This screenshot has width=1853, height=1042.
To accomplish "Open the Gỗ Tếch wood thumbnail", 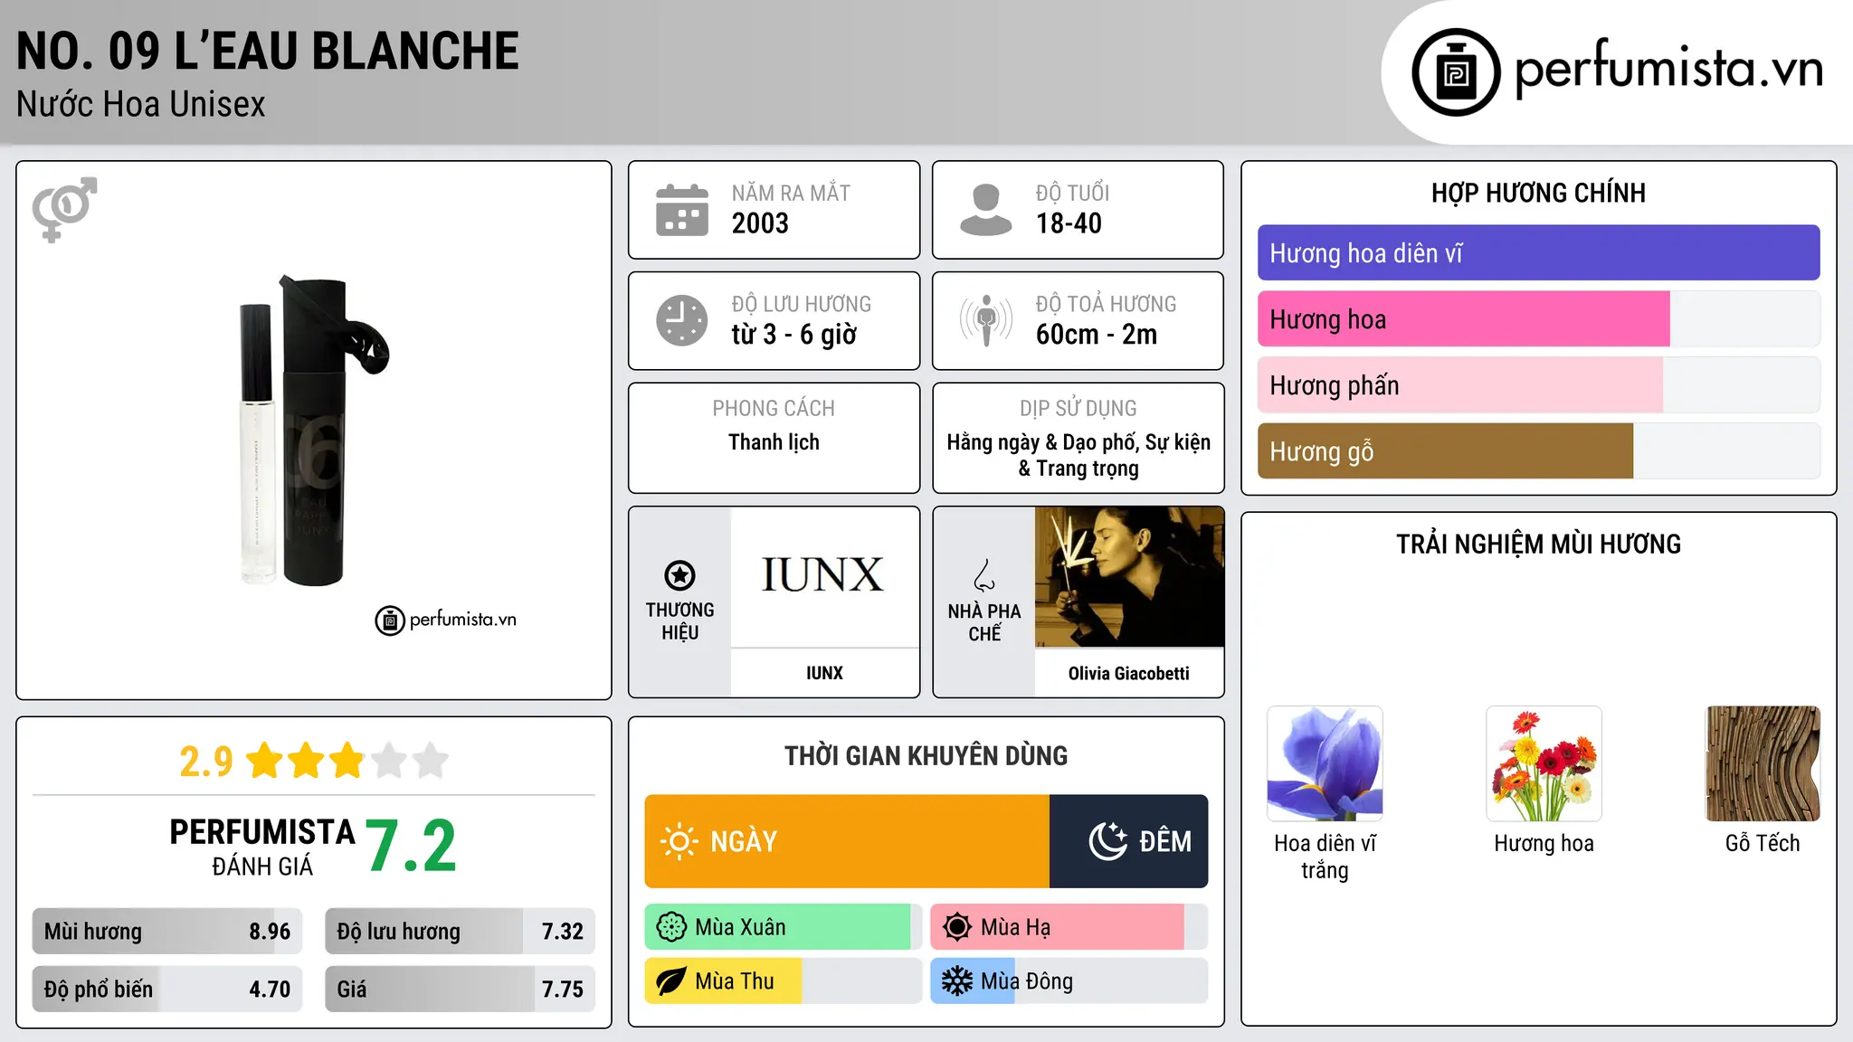I will [x=1763, y=763].
